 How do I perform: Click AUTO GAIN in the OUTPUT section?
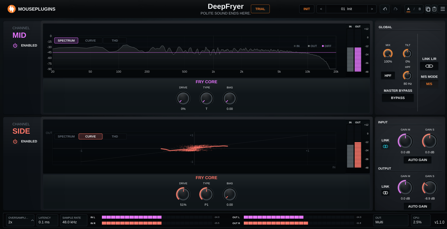point(417,207)
